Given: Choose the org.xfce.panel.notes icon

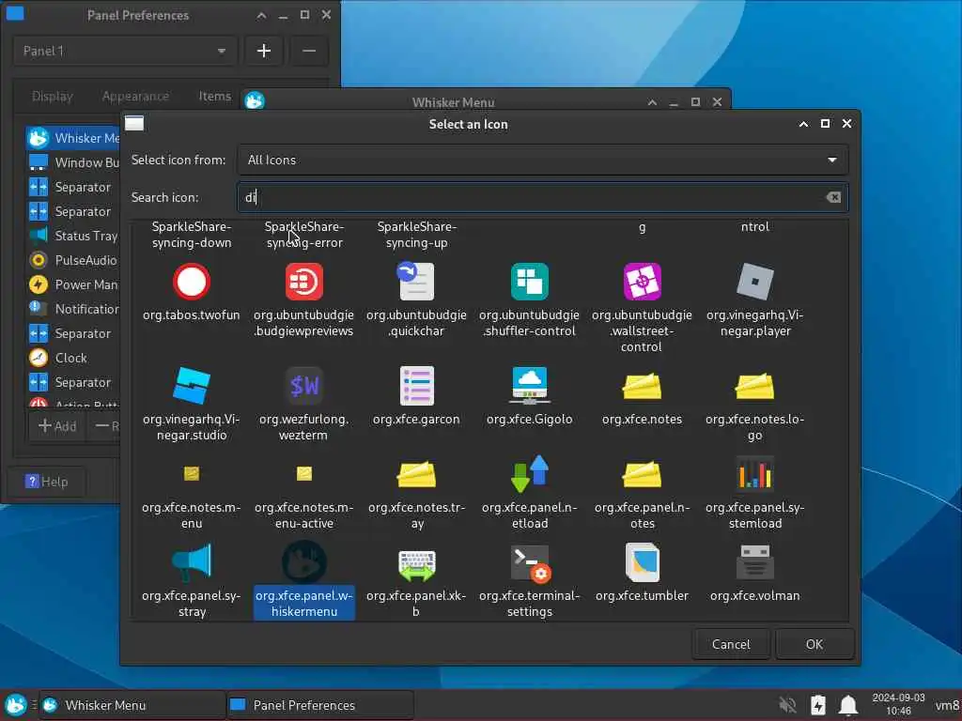Looking at the screenshot, I should click(642, 474).
